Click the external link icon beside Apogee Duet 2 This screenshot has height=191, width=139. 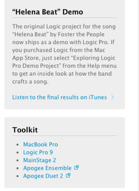pos(68,175)
